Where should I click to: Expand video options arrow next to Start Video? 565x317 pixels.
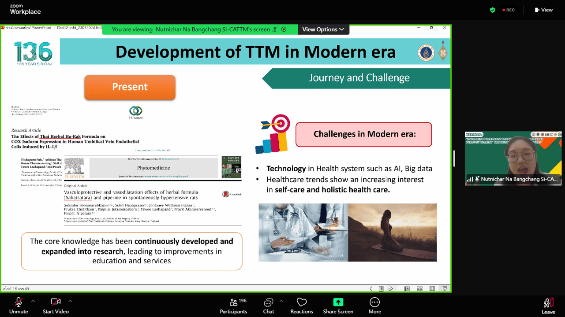click(70, 301)
